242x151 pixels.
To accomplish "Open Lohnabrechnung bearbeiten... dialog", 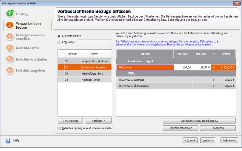I will pos(199,121).
